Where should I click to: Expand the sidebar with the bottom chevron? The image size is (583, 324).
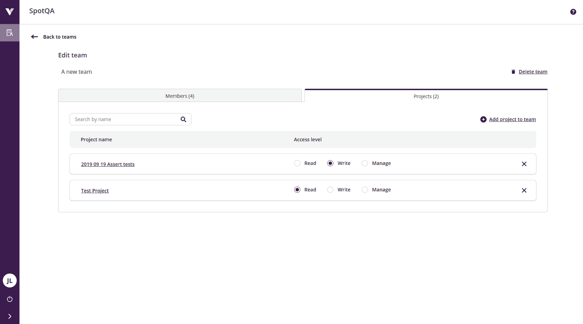point(9,316)
